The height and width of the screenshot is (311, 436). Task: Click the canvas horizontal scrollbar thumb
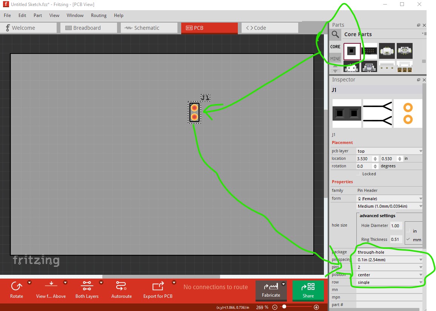pyautogui.click(x=161, y=277)
